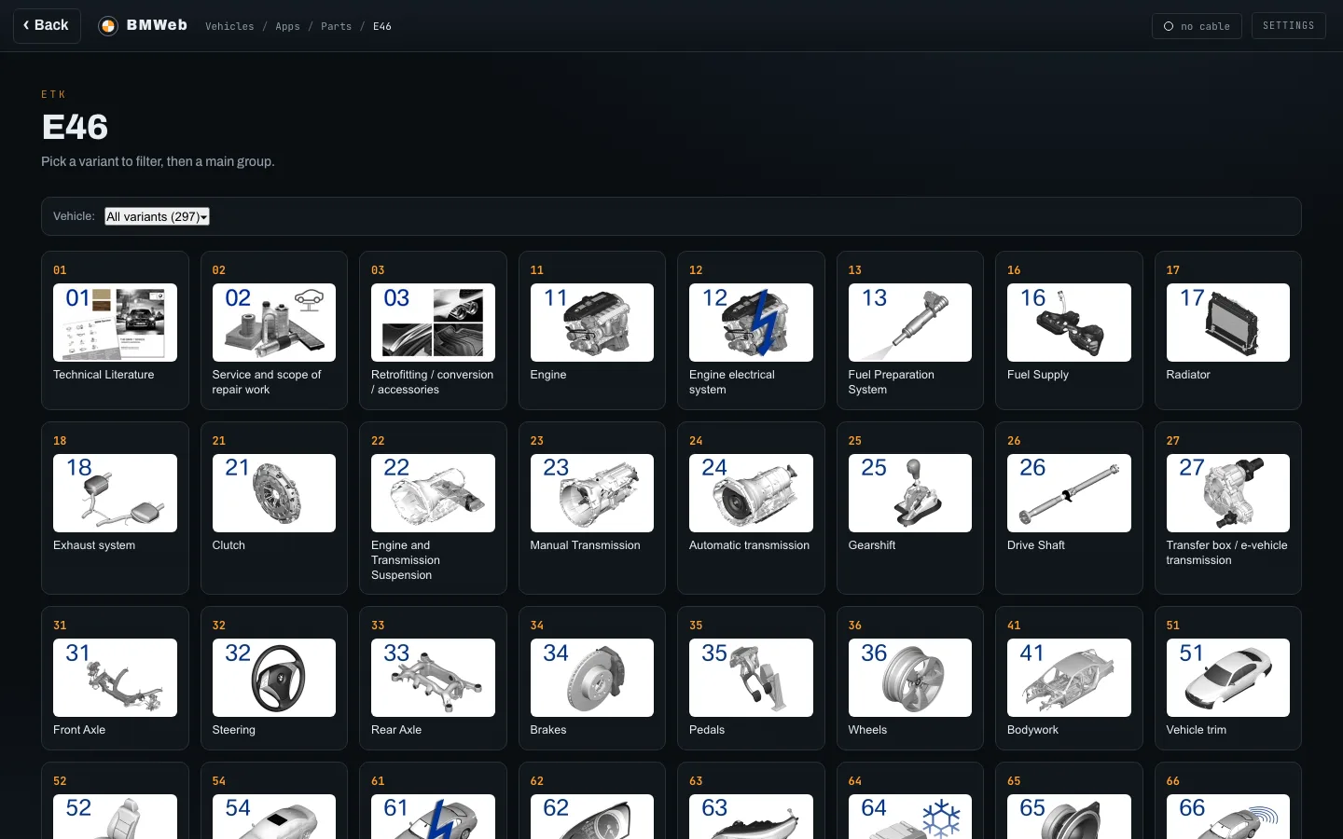Image resolution: width=1343 pixels, height=839 pixels.
Task: Go to Parts breadcrumb
Action: [336, 26]
